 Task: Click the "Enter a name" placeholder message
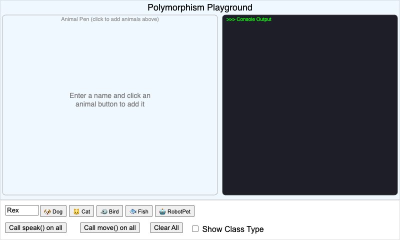coord(110,100)
